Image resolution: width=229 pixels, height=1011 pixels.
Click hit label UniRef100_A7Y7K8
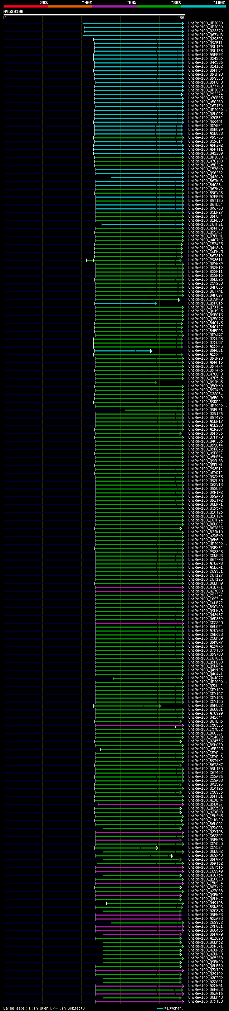coord(205,86)
